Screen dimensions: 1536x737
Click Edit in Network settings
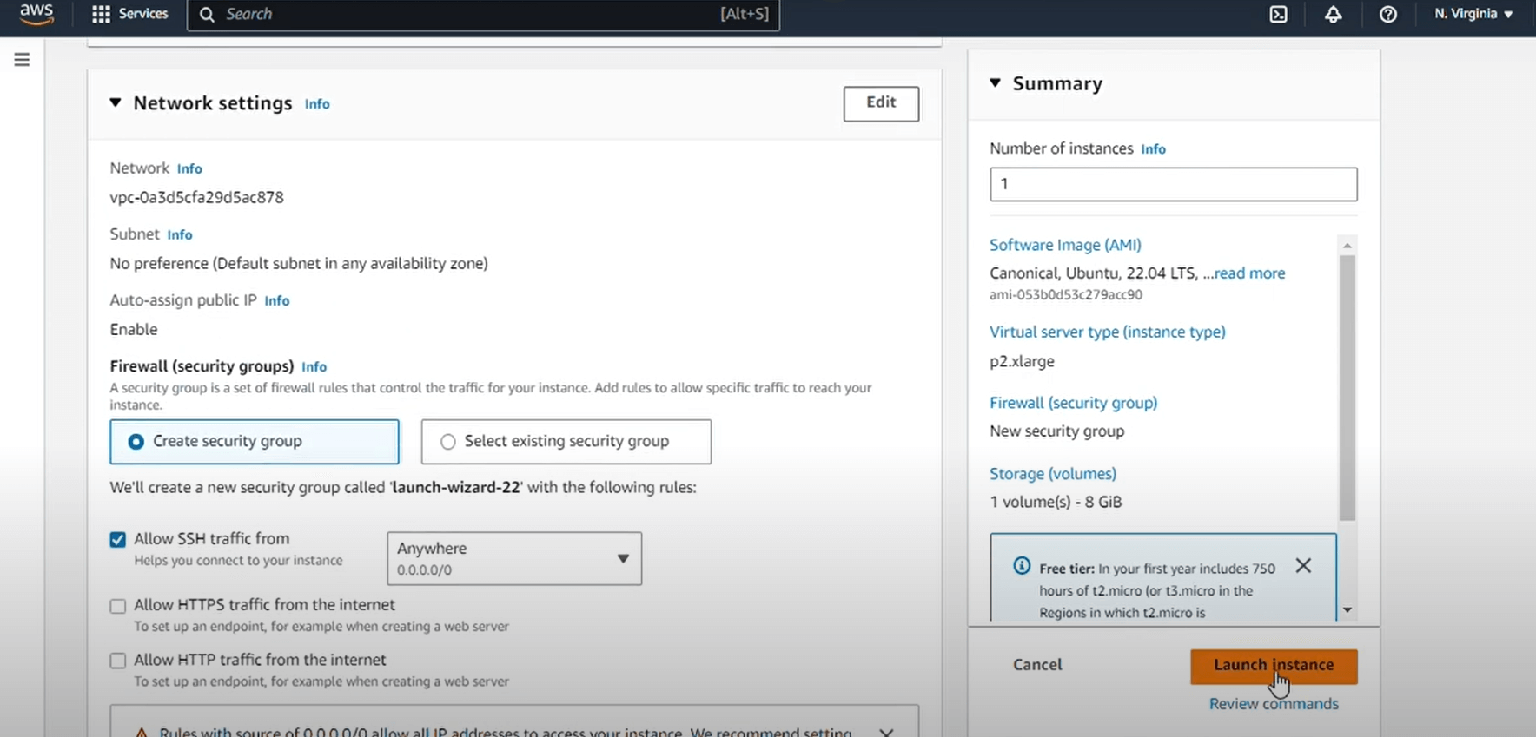click(x=880, y=103)
